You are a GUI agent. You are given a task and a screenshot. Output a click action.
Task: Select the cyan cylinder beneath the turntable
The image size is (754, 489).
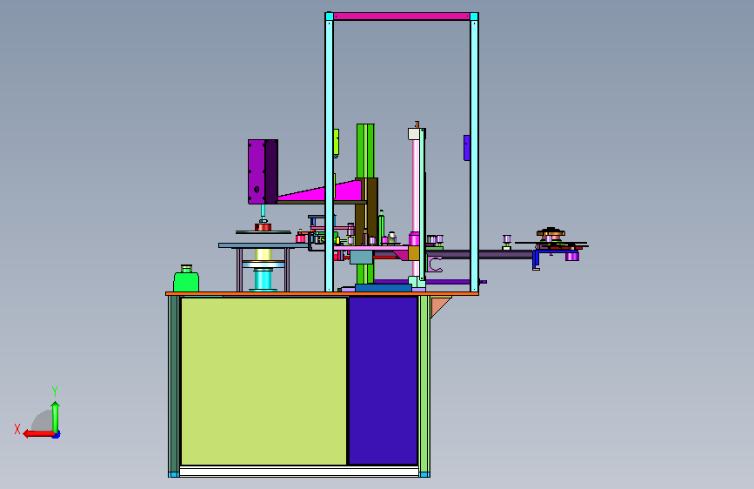[263, 279]
